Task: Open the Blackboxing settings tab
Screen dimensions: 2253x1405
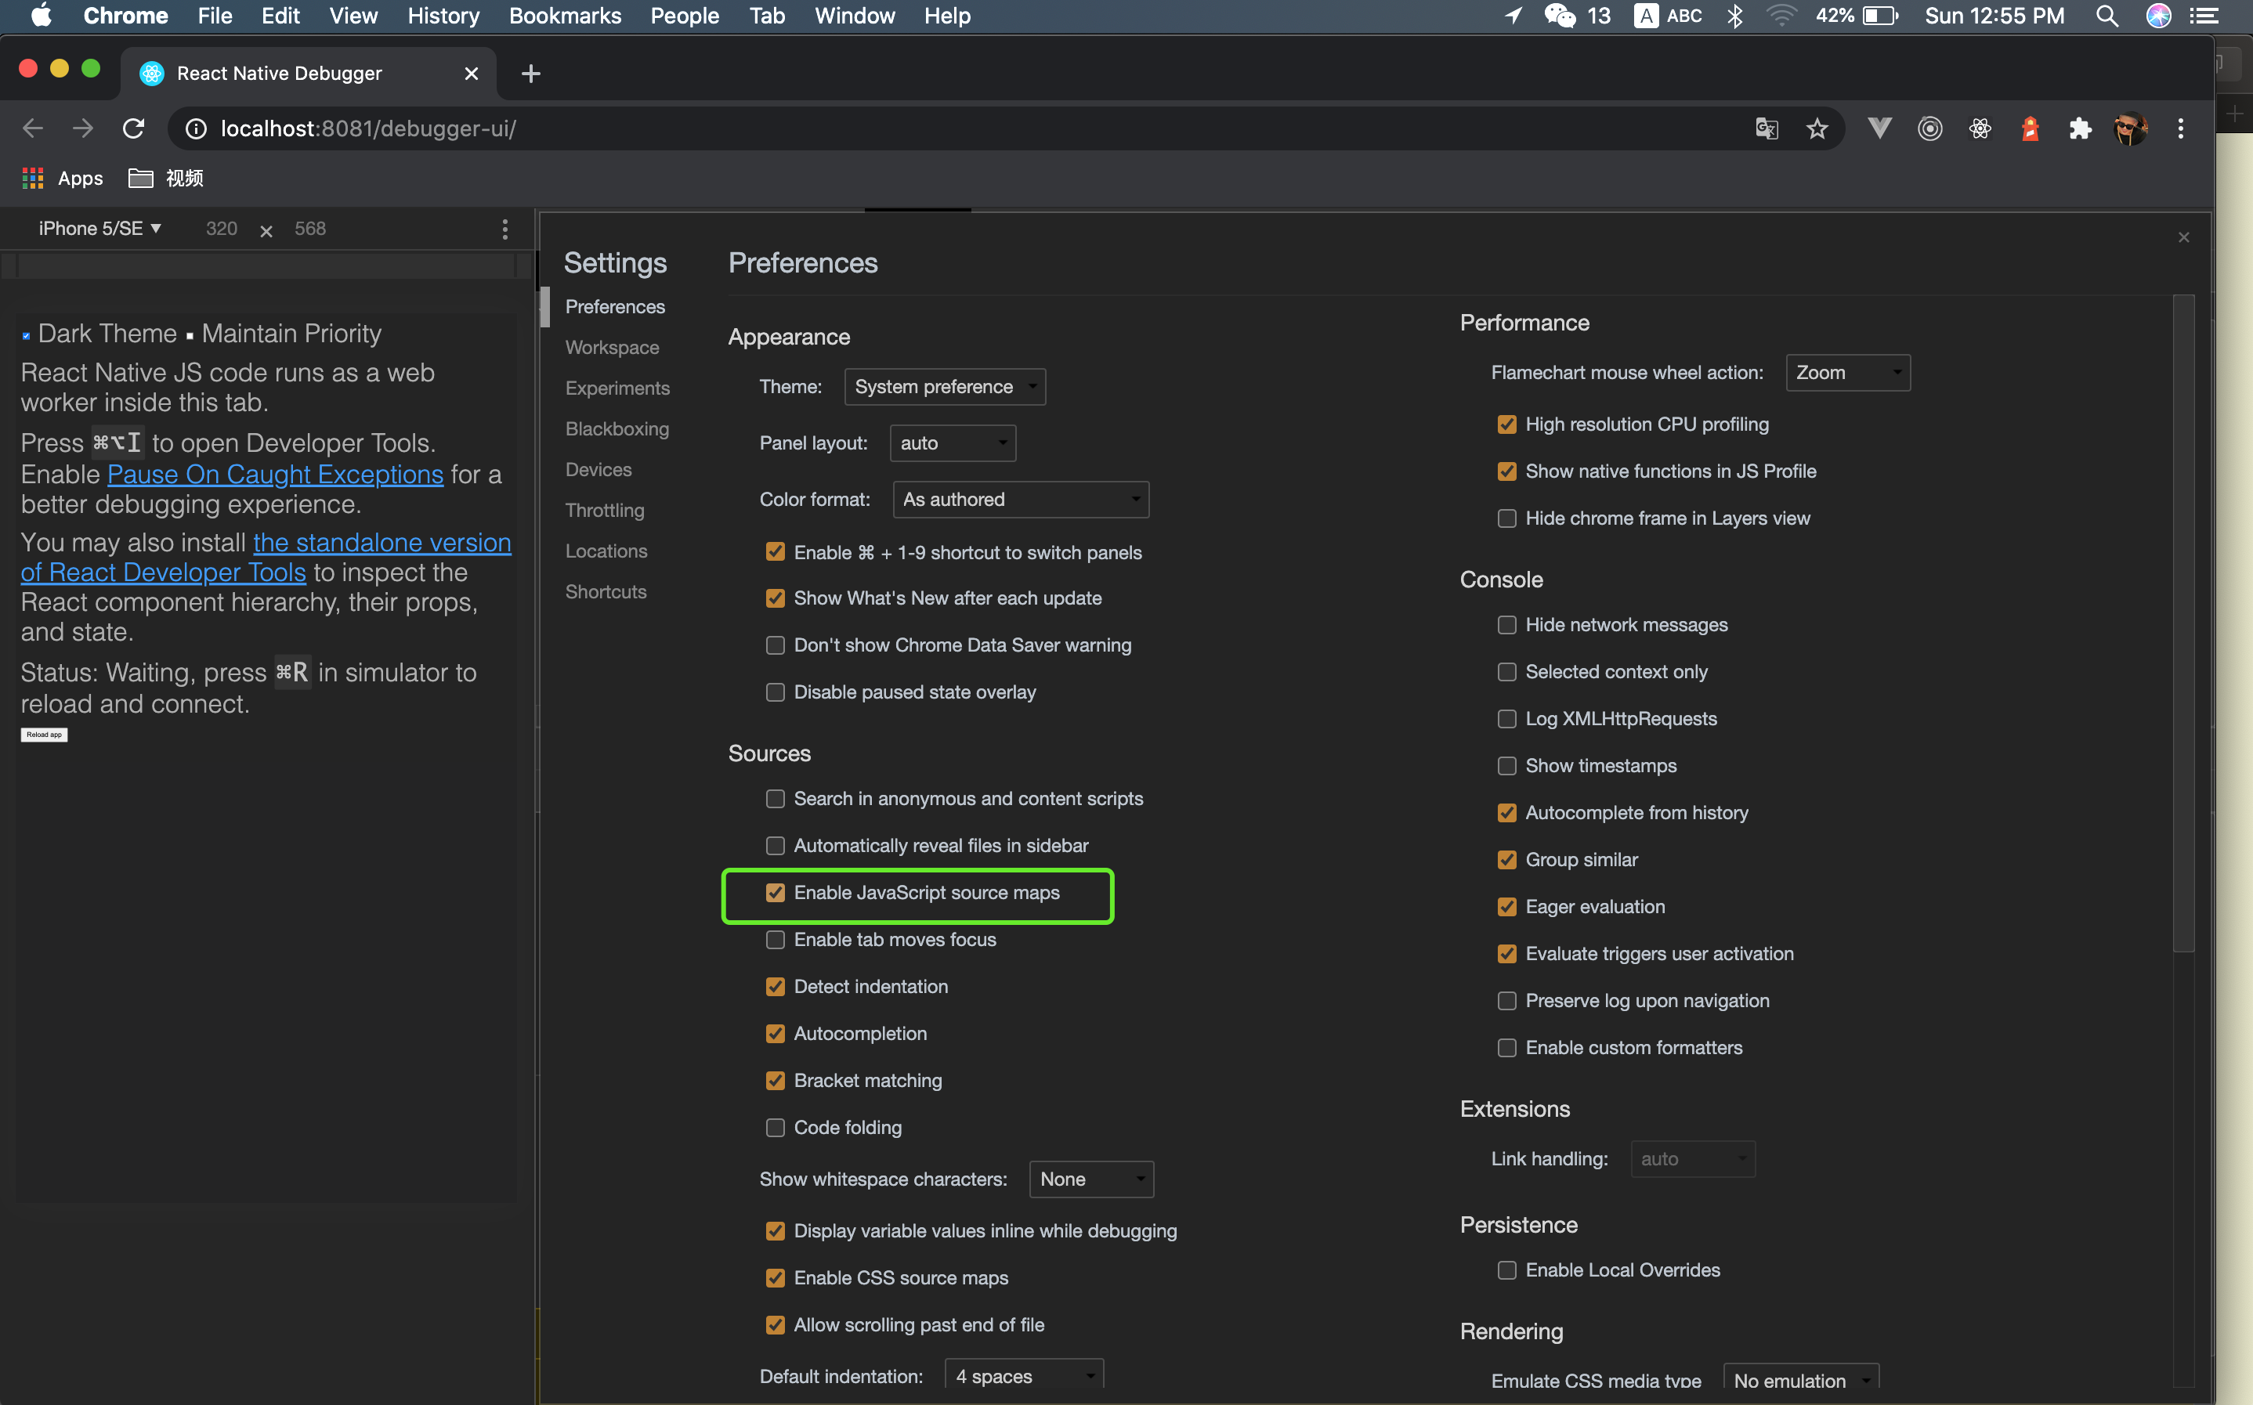Action: click(617, 429)
